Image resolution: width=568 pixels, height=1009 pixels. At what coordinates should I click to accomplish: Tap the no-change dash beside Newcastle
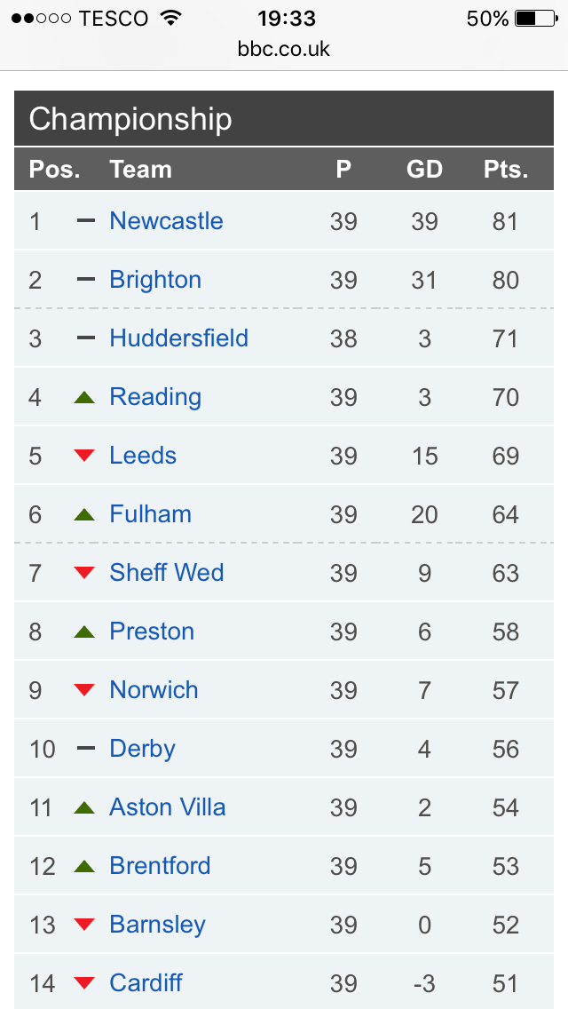click(x=85, y=220)
